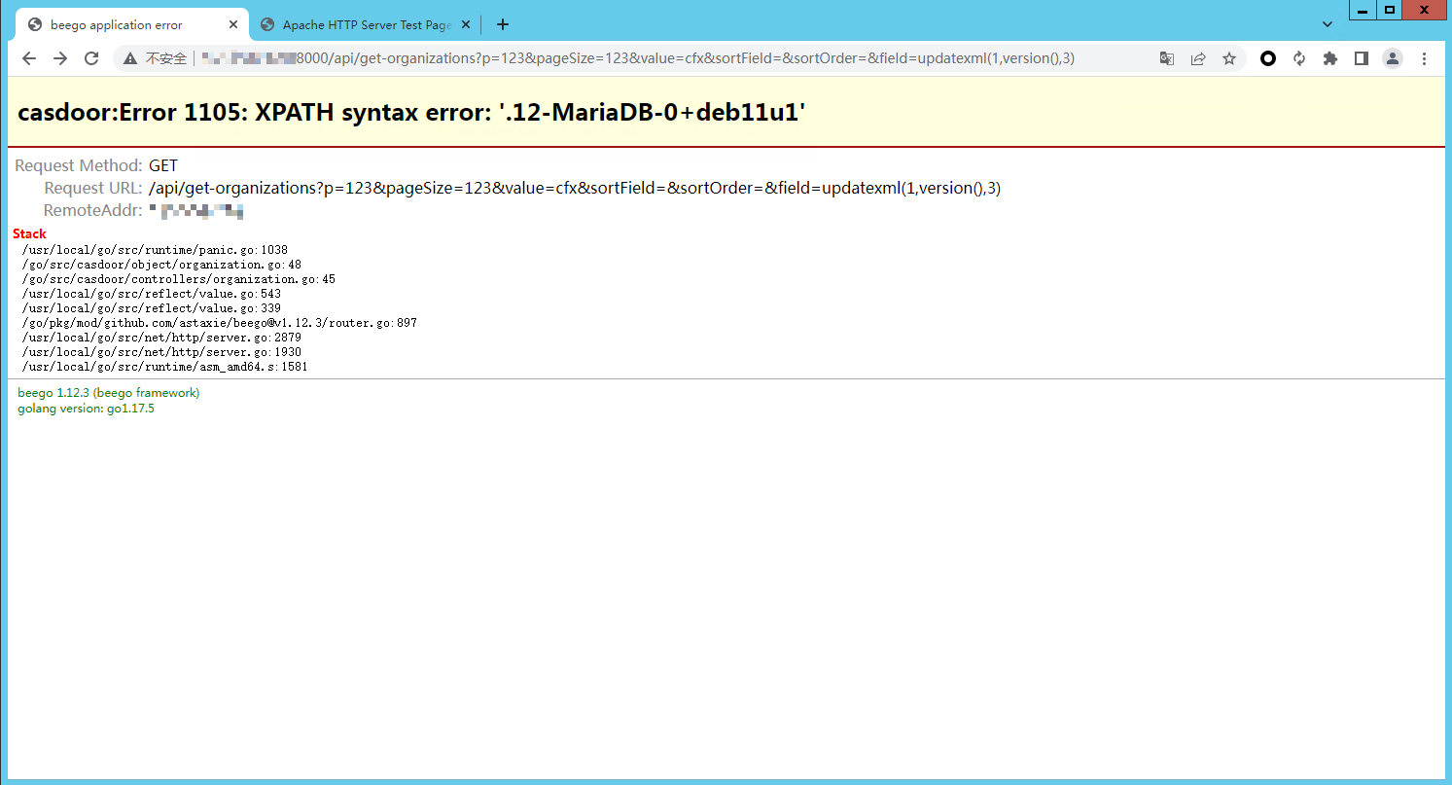Click the circular arrows extension icon
Screen dimensions: 1452x785
pyautogui.click(x=1299, y=58)
